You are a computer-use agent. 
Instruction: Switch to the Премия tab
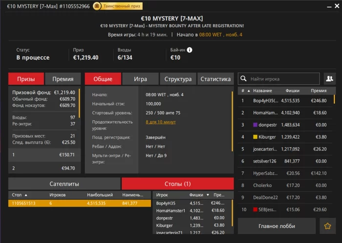point(63,79)
